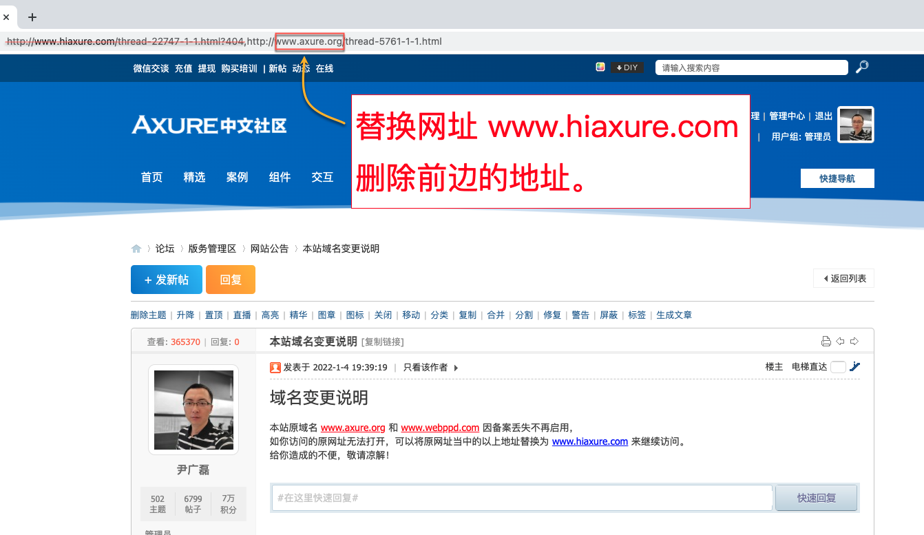Open the 在线 link

pos(324,68)
